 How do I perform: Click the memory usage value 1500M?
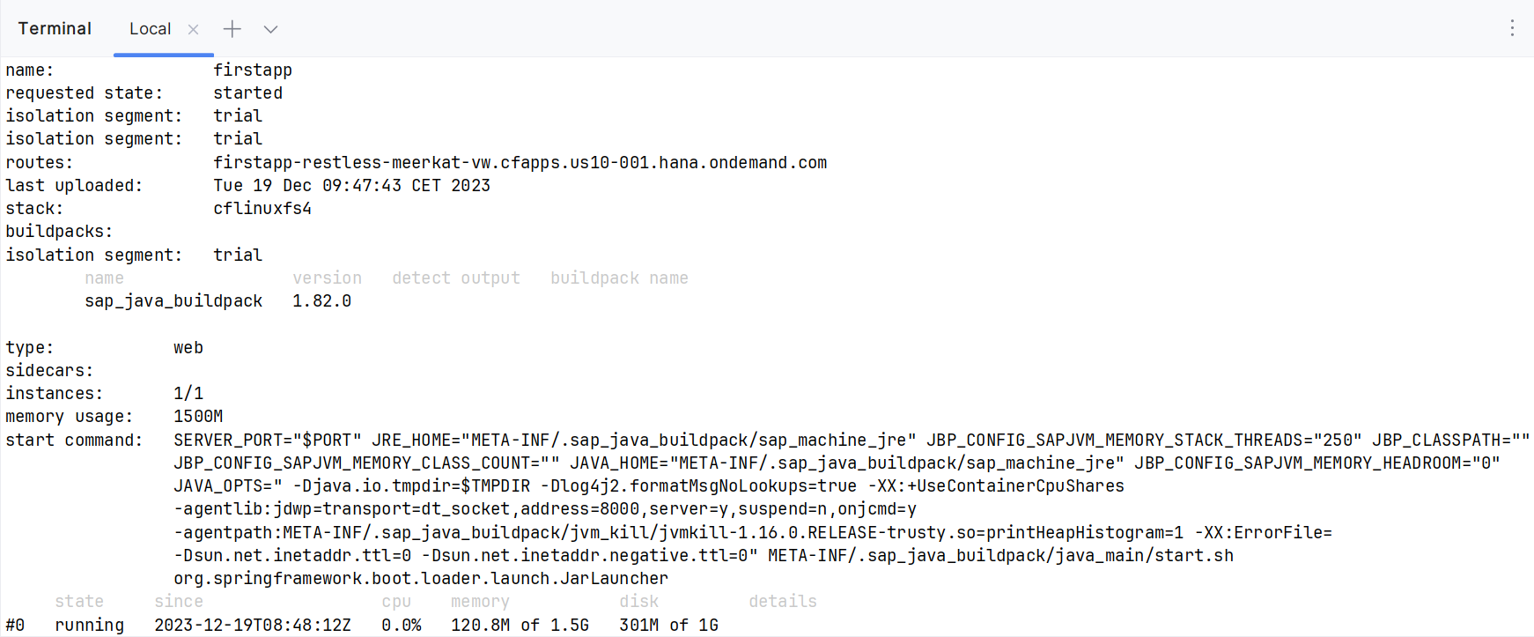pyautogui.click(x=198, y=417)
